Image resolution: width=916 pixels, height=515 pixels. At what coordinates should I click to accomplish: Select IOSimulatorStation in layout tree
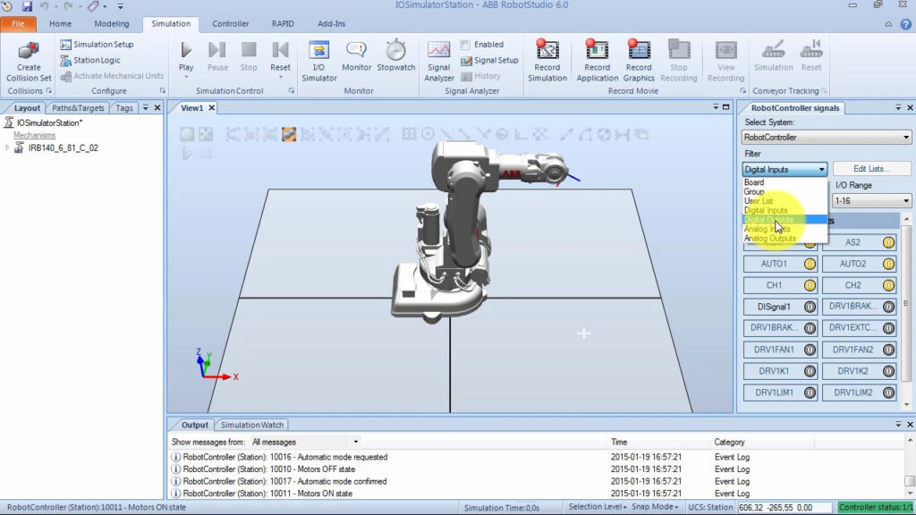[49, 123]
